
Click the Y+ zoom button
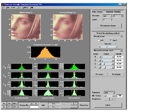point(9,104)
